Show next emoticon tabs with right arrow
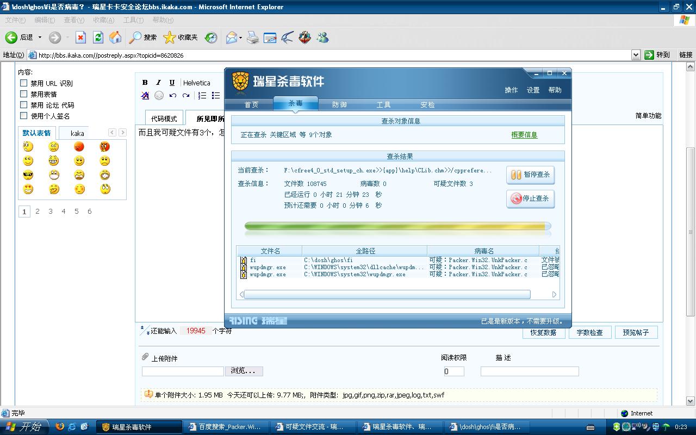The width and height of the screenshot is (696, 435). tap(122, 132)
